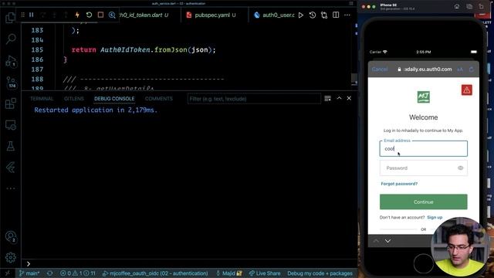Open the Search view in activity bar
Image resolution: width=494 pixels, height=278 pixels.
click(11, 39)
